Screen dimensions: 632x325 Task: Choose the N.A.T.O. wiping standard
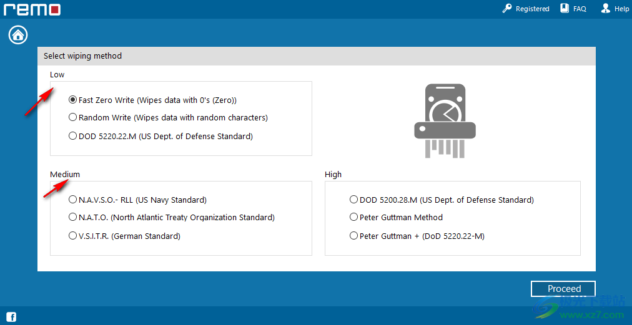coord(172,218)
